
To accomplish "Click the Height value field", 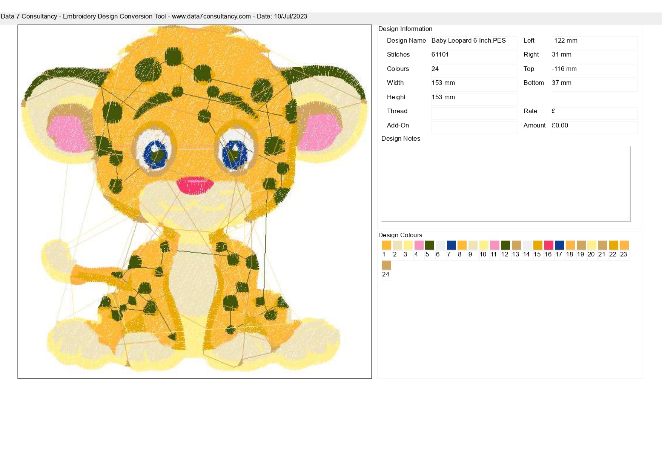I will [474, 99].
